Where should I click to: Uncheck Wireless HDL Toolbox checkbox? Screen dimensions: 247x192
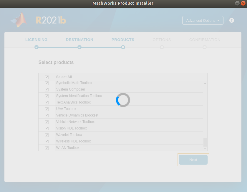(47, 141)
